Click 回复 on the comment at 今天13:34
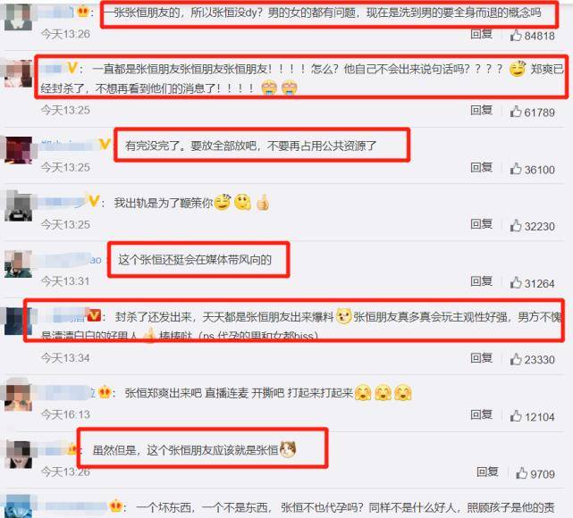 (481, 358)
